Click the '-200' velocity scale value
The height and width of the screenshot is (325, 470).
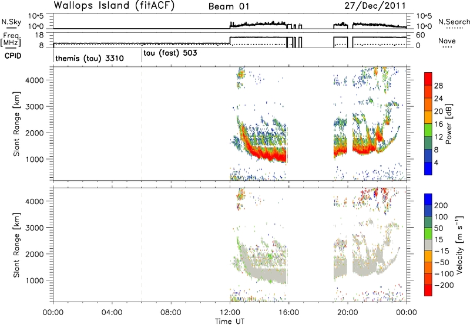click(444, 285)
